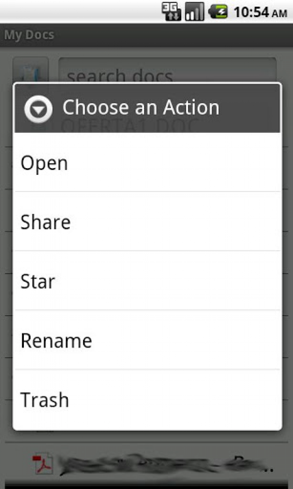The image size is (293, 489).
Task: Tap the 10:54 AM clock
Action: [x=260, y=12]
